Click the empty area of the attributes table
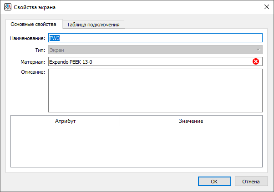This screenshot has width=274, height=192. 137,147
